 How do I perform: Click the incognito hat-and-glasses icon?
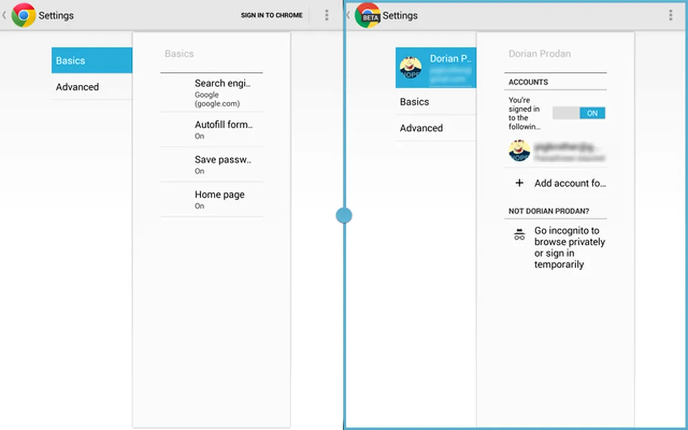click(x=519, y=235)
